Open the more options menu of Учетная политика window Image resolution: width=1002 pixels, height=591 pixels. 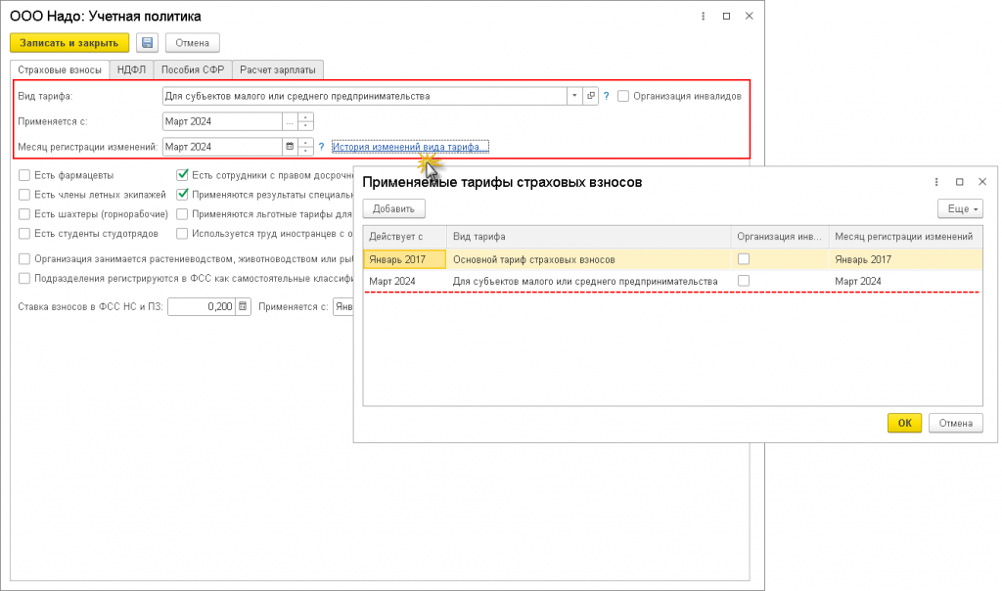point(703,16)
